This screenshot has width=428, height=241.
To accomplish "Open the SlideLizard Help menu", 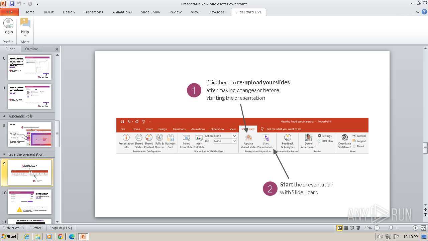I will pos(25,27).
